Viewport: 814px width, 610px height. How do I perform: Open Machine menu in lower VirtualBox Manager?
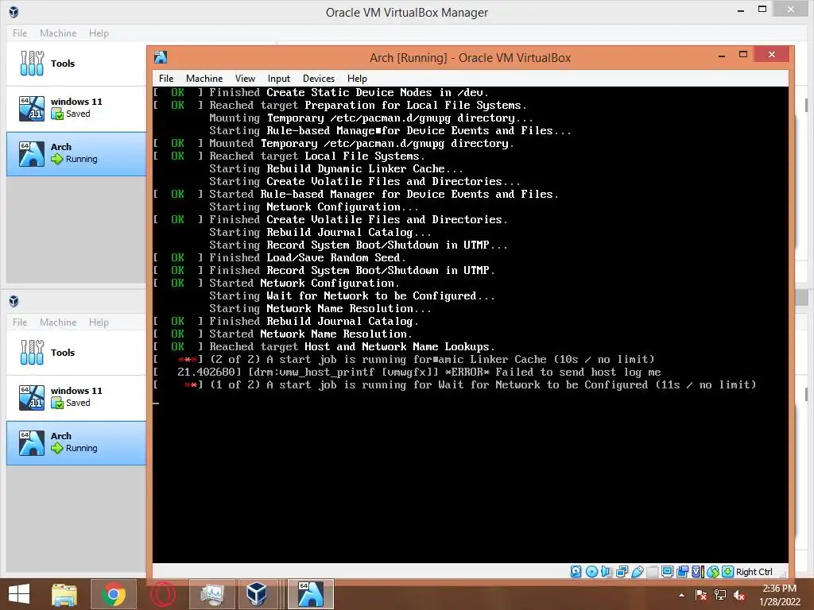click(58, 322)
